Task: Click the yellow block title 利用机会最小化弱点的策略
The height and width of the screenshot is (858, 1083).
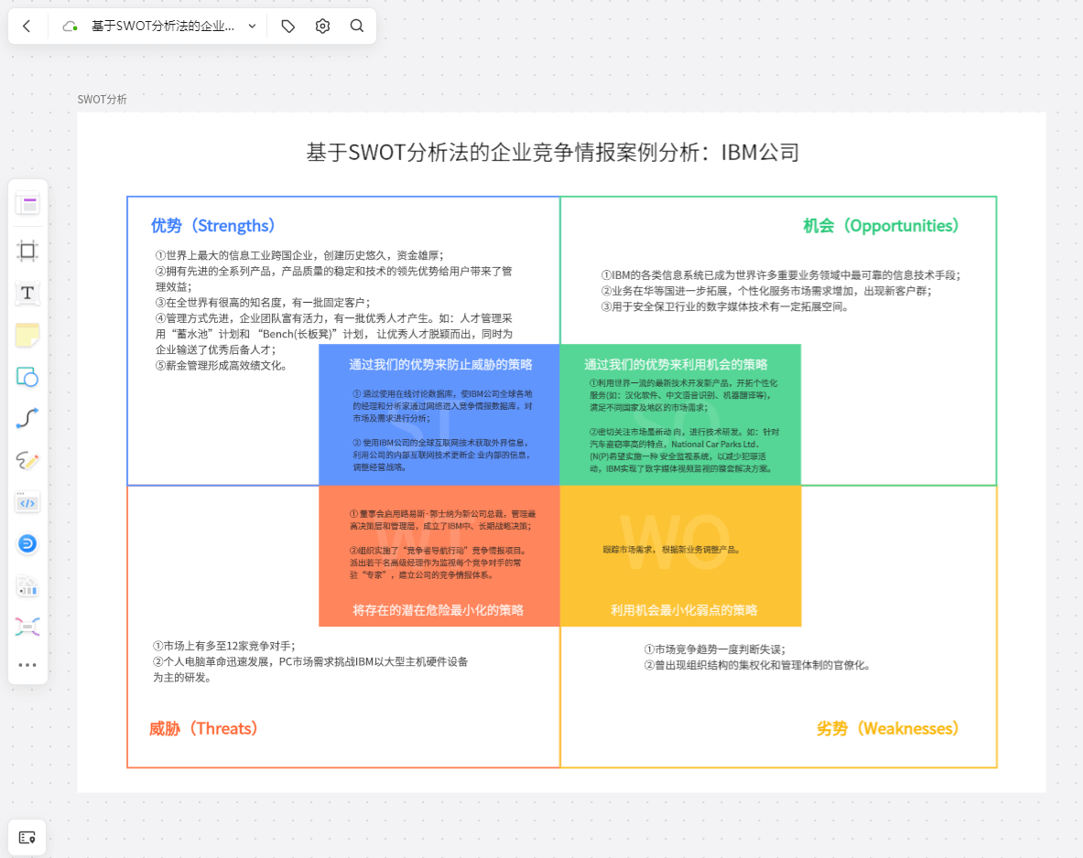Action: 684,610
